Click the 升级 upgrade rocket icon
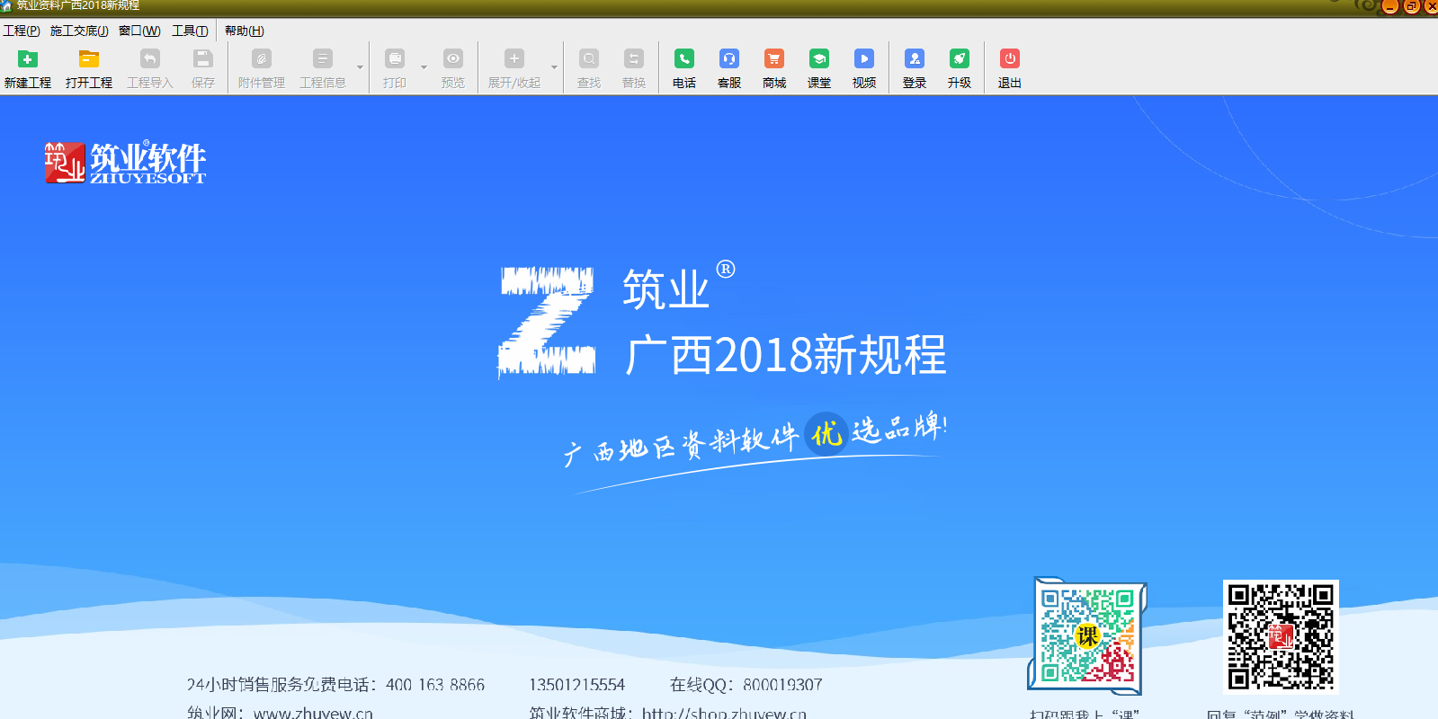 coord(959,59)
